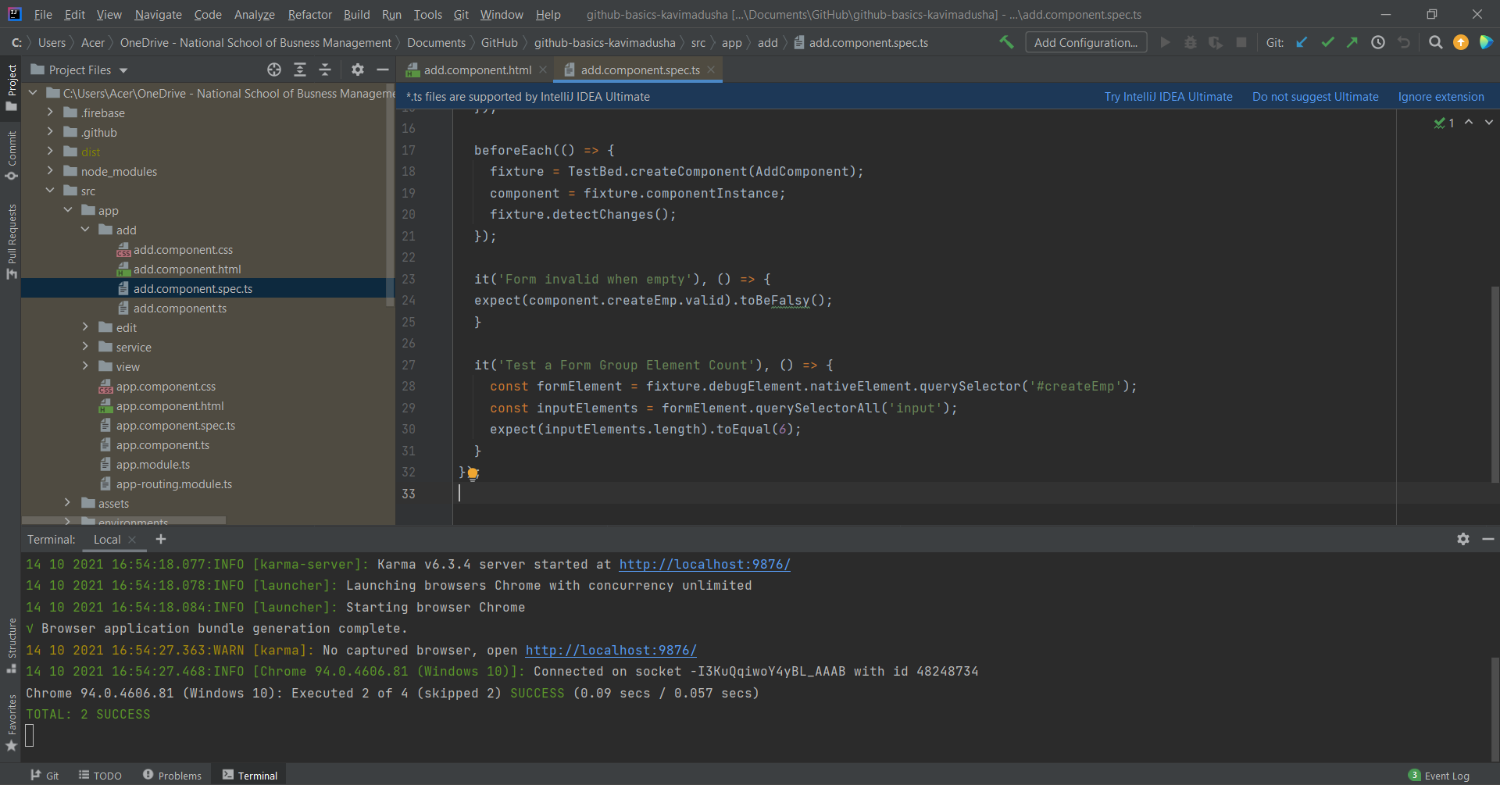Image resolution: width=1500 pixels, height=785 pixels.
Task: Click the Try IntelliJ IDEA Ultimate link
Action: pos(1168,96)
